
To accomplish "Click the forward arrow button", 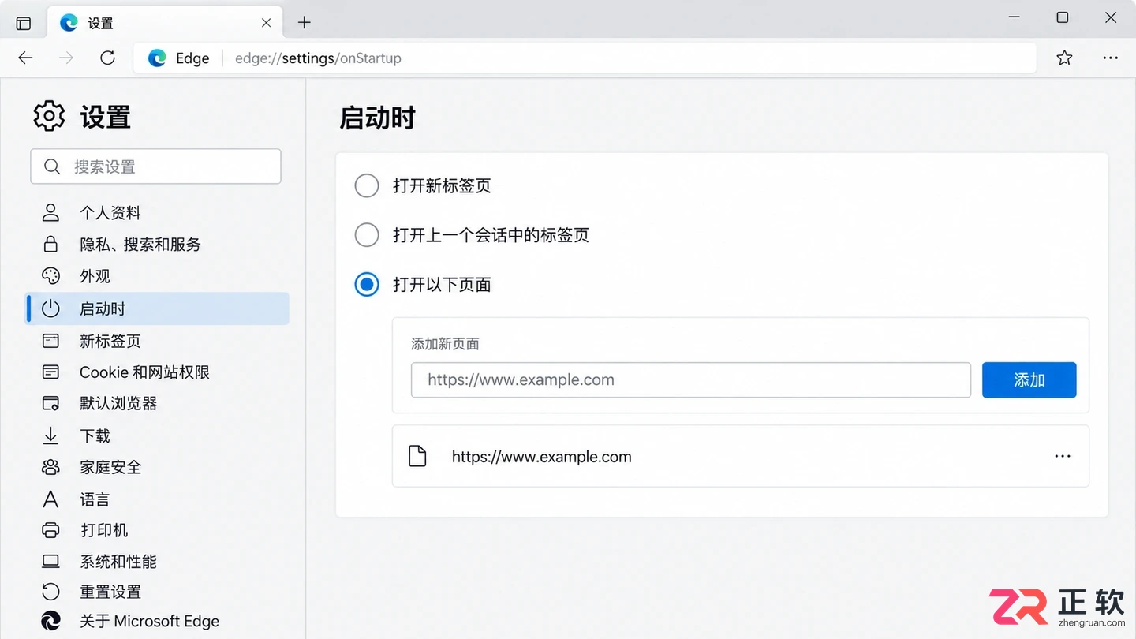I will coord(66,58).
